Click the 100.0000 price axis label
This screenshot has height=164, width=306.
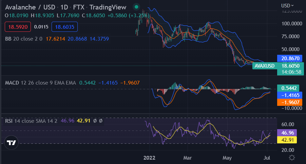point(292,24)
